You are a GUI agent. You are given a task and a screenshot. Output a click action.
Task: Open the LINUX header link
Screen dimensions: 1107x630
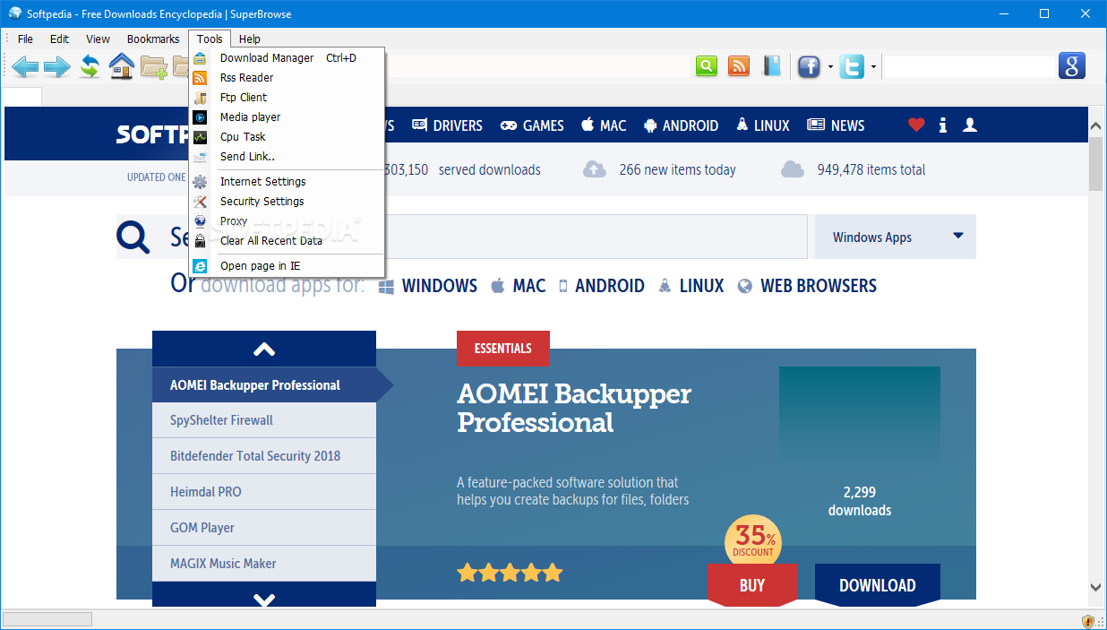point(762,125)
